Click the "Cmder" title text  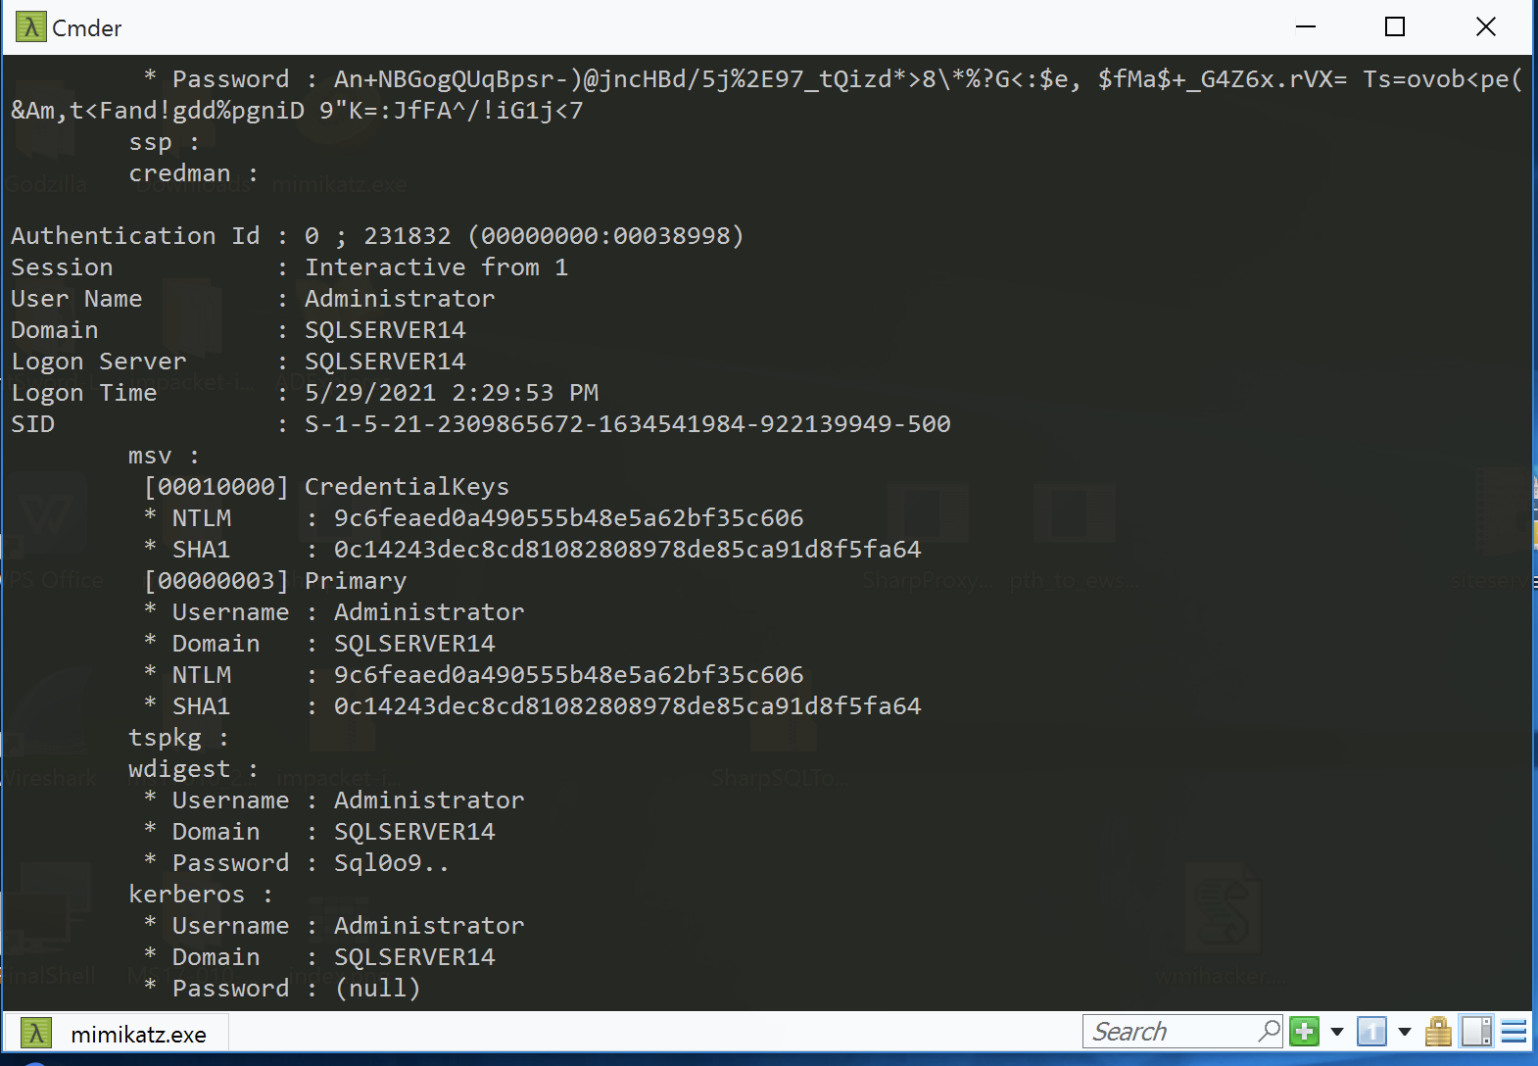87,28
